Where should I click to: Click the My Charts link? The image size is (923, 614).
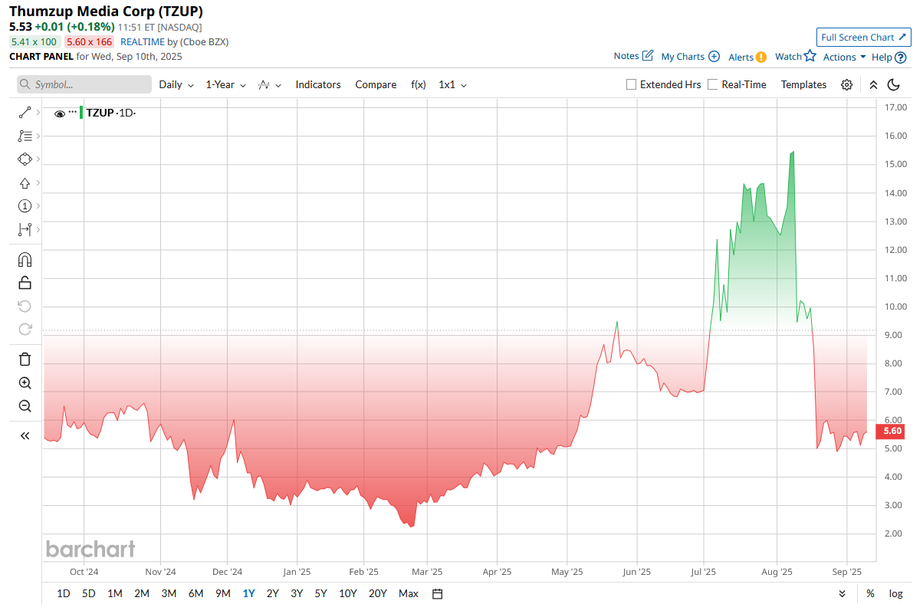pos(682,57)
